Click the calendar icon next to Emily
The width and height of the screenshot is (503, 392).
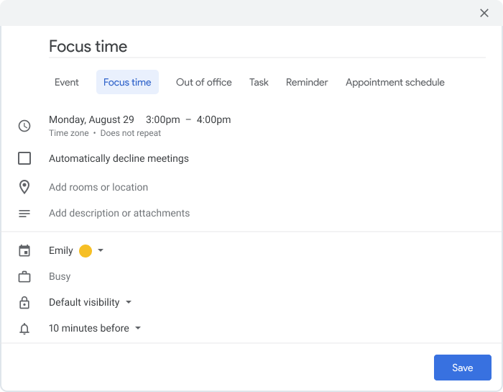(24, 251)
